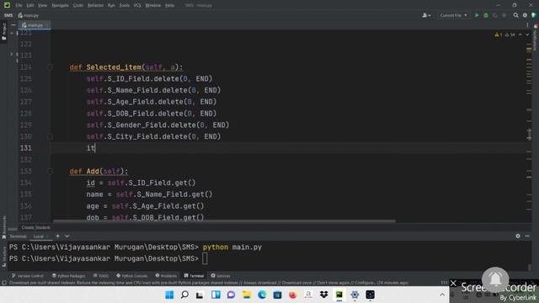
Task: Open editor tab options three-dot menu
Action: coord(527,25)
